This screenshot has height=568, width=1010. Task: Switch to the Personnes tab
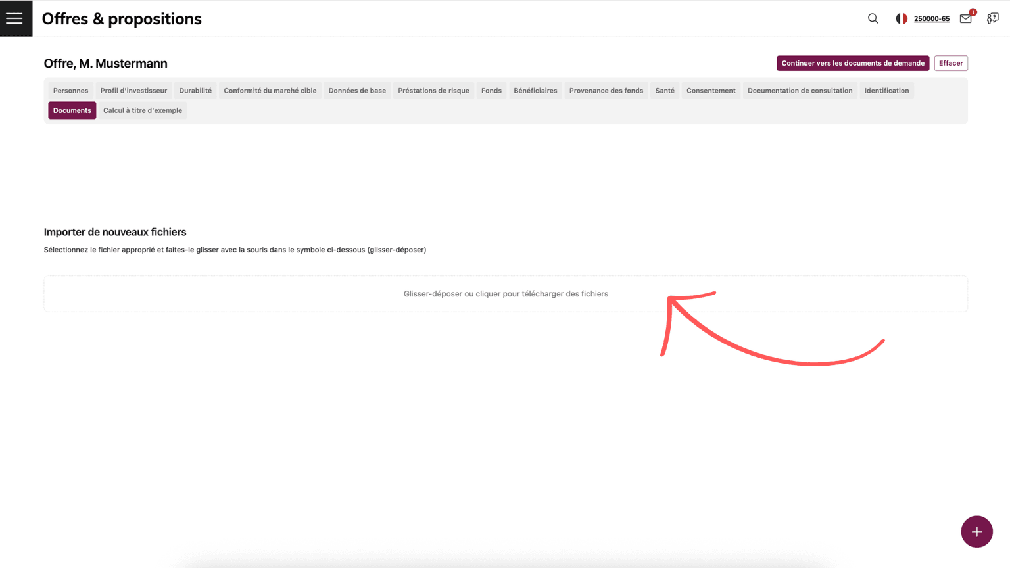70,91
